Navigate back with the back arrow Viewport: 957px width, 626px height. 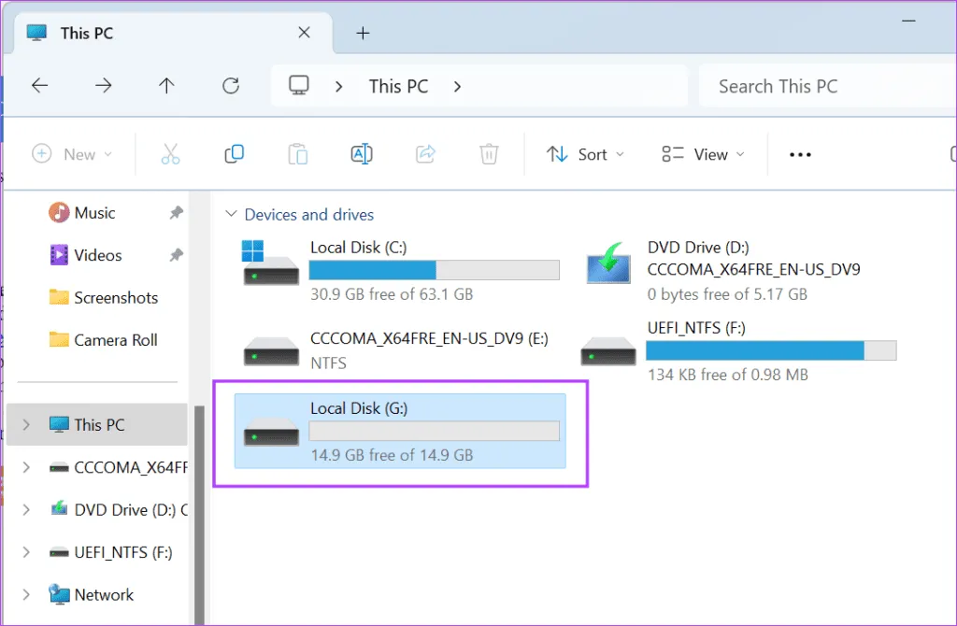pyautogui.click(x=39, y=86)
